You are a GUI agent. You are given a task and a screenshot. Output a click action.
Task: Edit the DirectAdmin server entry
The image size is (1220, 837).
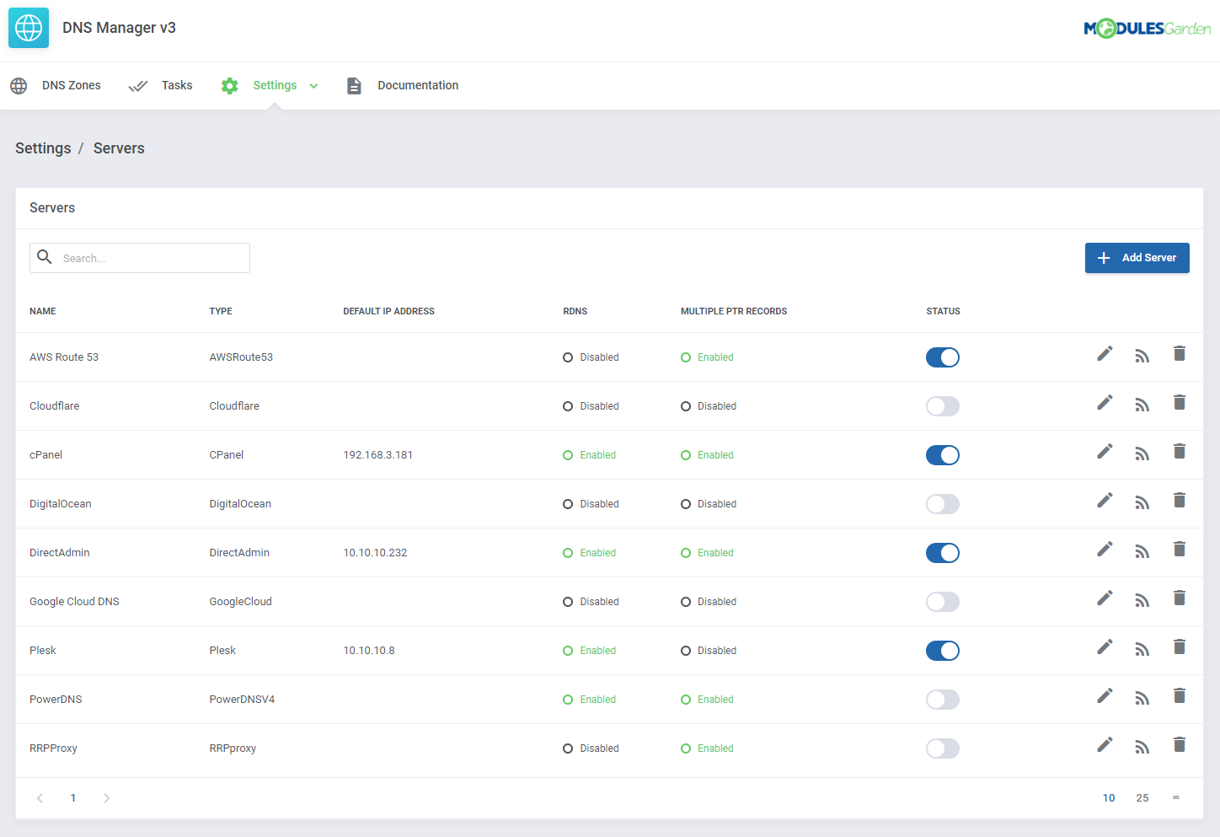coord(1105,550)
